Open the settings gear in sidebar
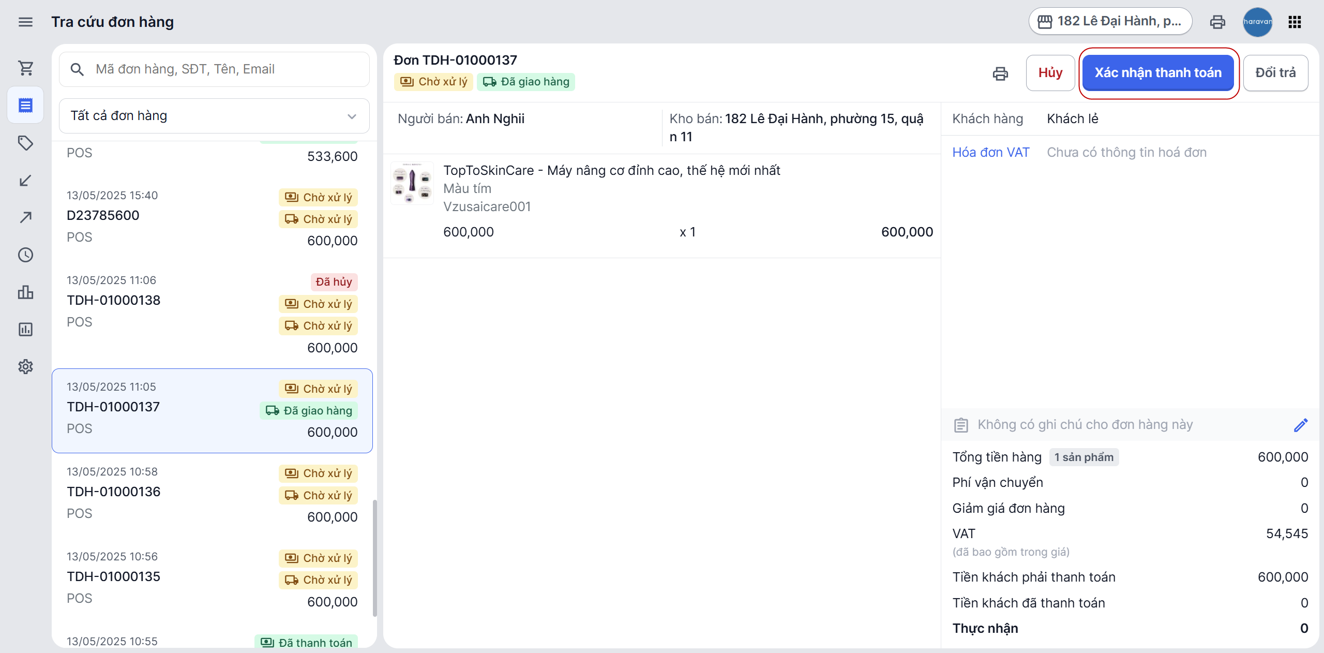Screen dimensions: 1324x653 pyautogui.click(x=25, y=366)
